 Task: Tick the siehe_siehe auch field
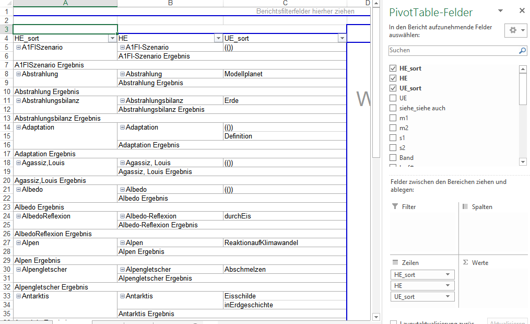pos(393,108)
